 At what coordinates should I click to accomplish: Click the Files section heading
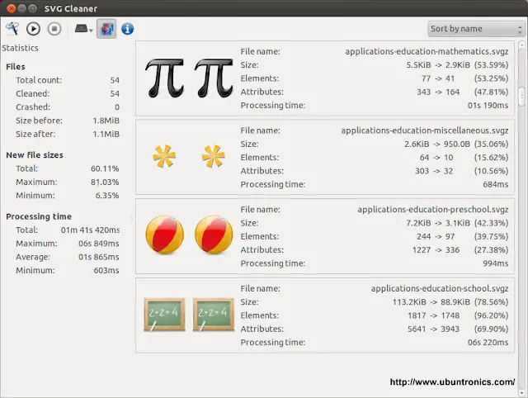[x=16, y=67]
